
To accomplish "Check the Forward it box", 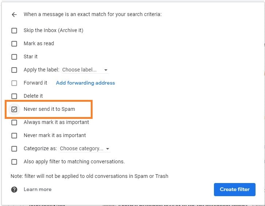I will 14,83.
